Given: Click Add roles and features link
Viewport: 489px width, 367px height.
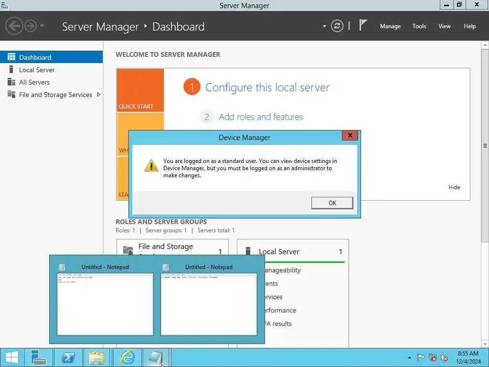Looking at the screenshot, I should 261,117.
